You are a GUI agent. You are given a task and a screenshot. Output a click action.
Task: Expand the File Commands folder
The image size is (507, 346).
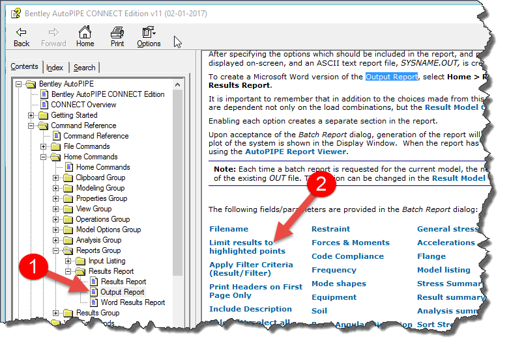coord(43,146)
